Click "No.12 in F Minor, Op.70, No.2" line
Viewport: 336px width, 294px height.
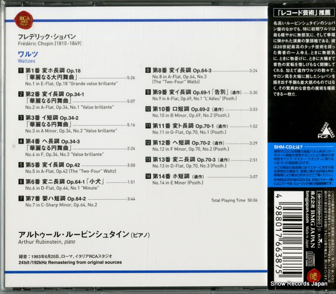tap(191, 149)
